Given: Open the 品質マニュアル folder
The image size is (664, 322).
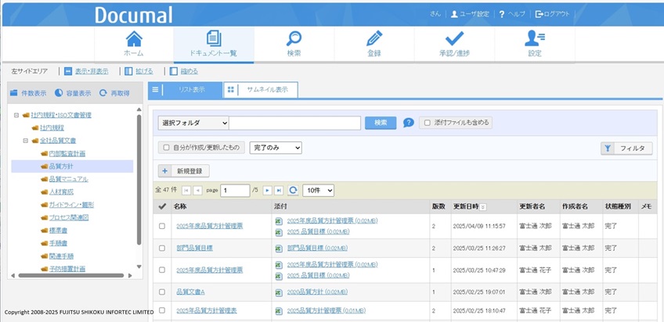Looking at the screenshot, I should pos(69,179).
